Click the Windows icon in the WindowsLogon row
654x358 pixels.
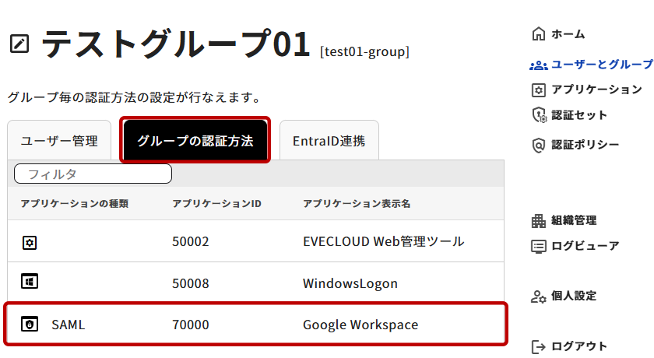[x=30, y=283]
